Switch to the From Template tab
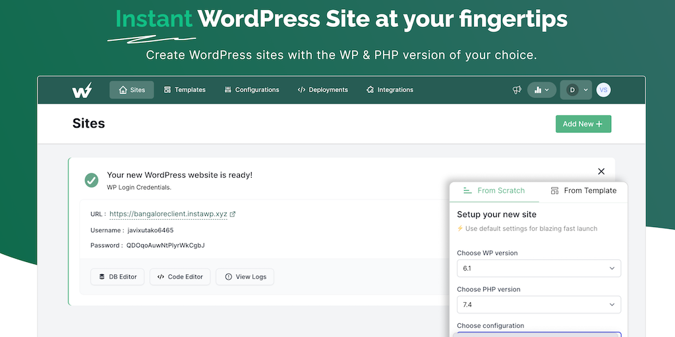The width and height of the screenshot is (675, 337). 583,191
